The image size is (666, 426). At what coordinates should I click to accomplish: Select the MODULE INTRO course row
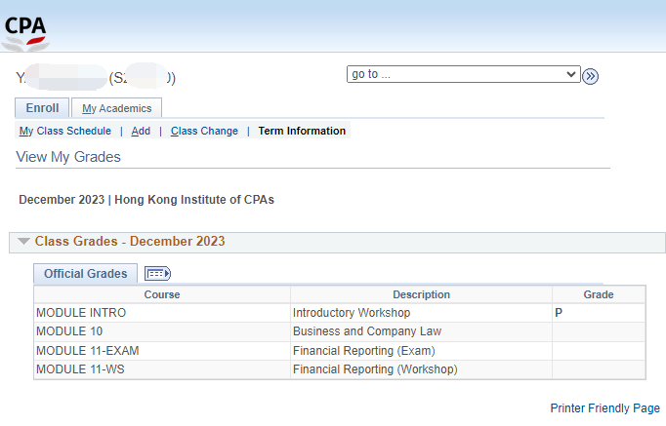[x=340, y=313]
